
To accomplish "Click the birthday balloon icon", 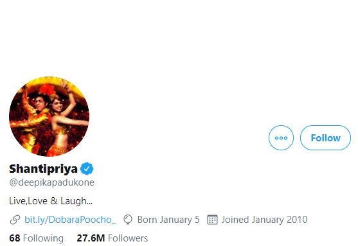I will 128,220.
